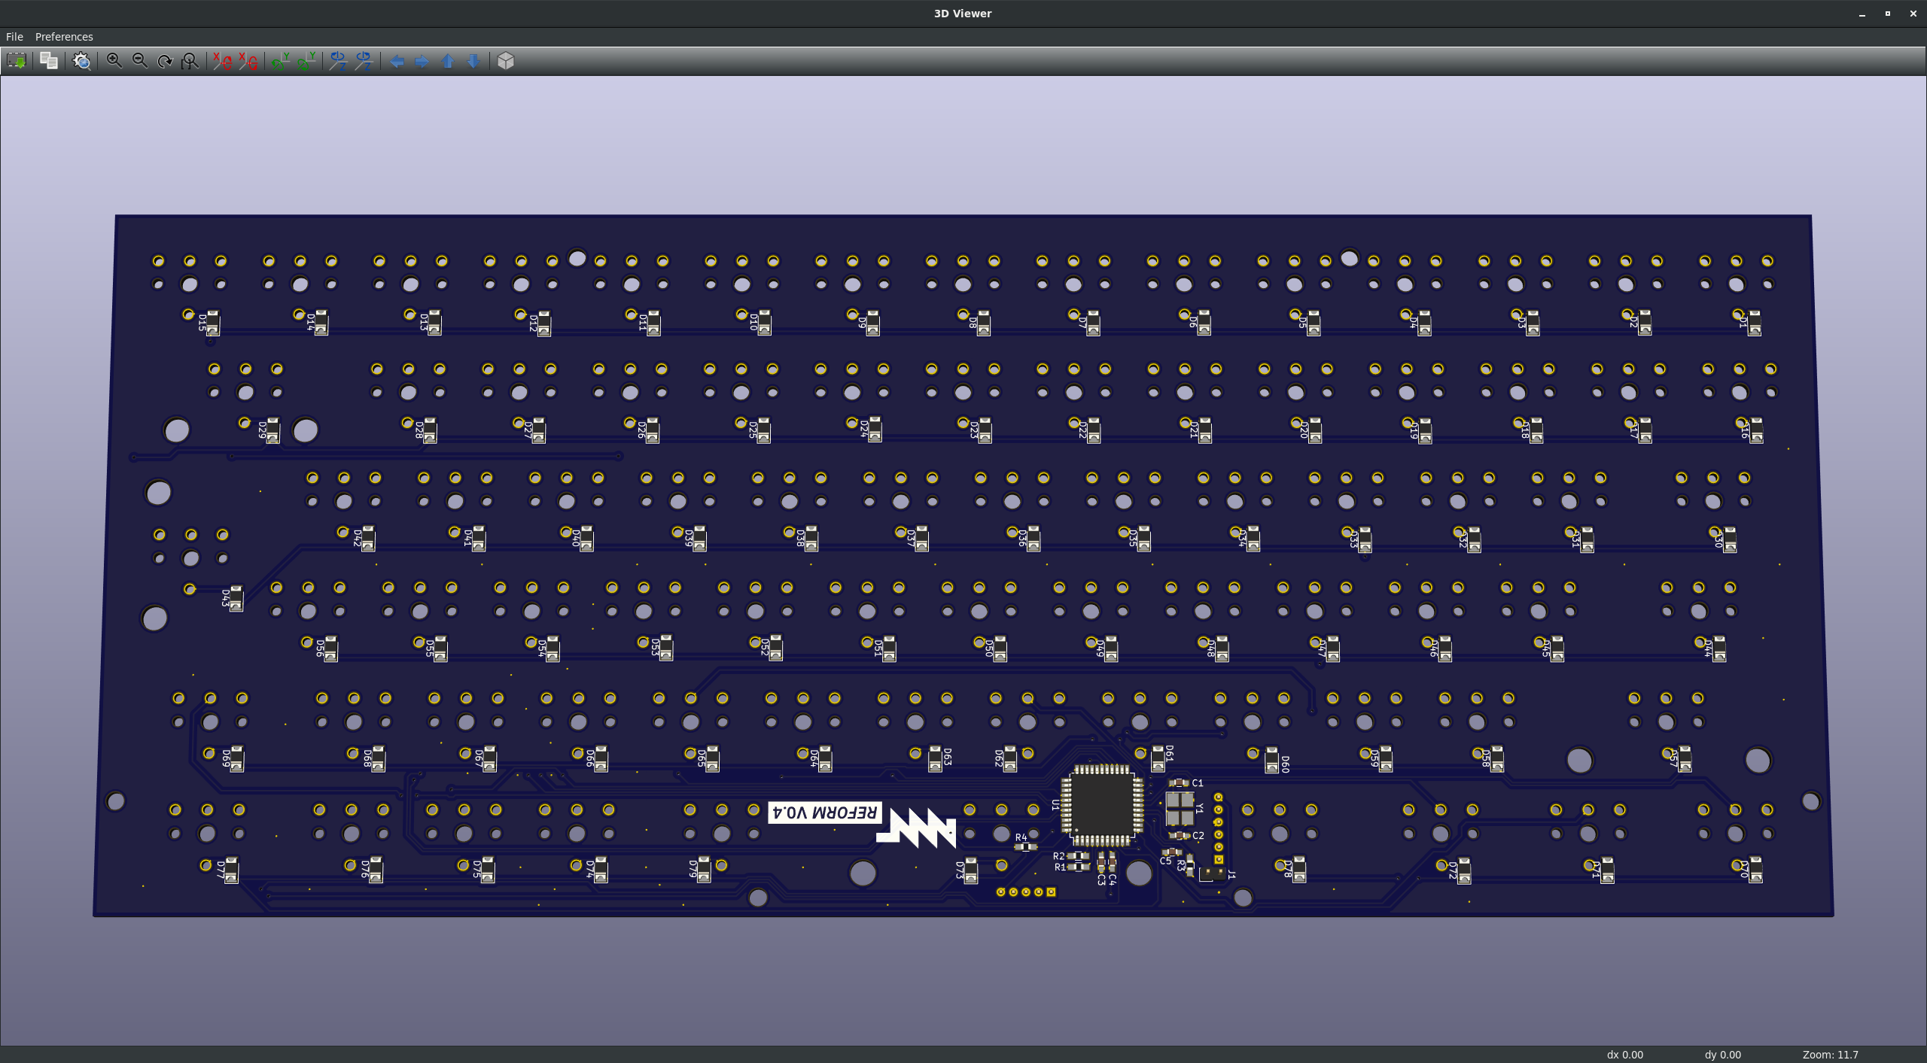Screen dimensions: 1927x1063
Task: Click the 3D Viewer window title
Action: click(x=963, y=14)
